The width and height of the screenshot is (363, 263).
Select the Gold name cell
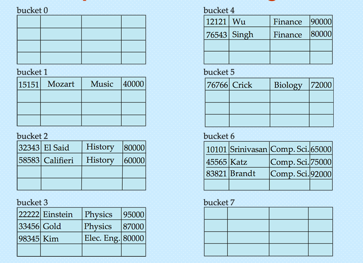52,226
